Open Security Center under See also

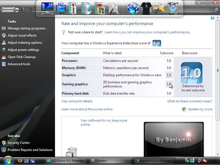coord(19,143)
